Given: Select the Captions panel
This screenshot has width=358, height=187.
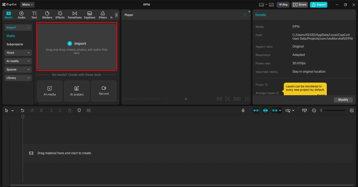Looking at the screenshot, I should (89, 15).
